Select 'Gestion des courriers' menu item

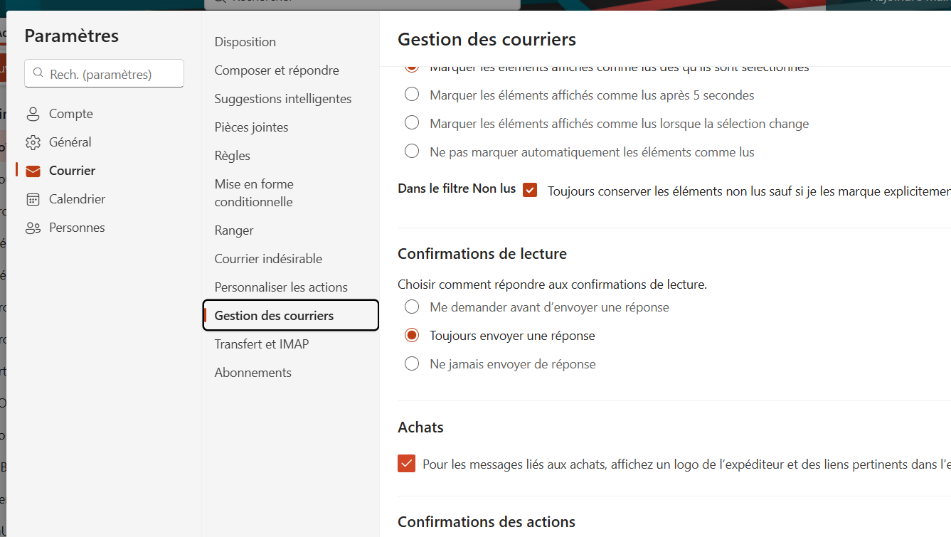(290, 316)
